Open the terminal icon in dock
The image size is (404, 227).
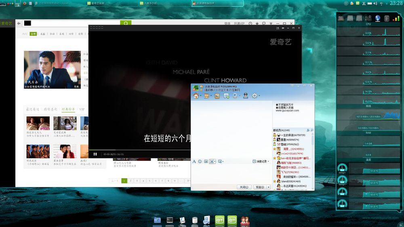(170, 220)
